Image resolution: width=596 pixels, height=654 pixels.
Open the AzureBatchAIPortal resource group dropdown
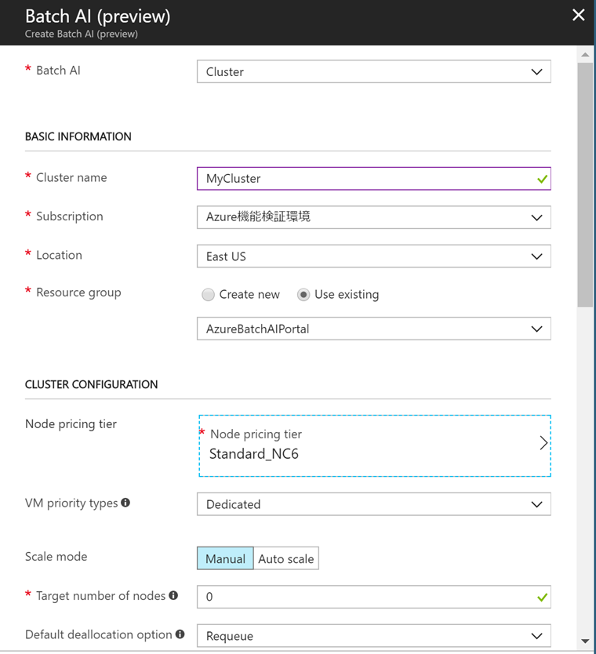click(374, 329)
